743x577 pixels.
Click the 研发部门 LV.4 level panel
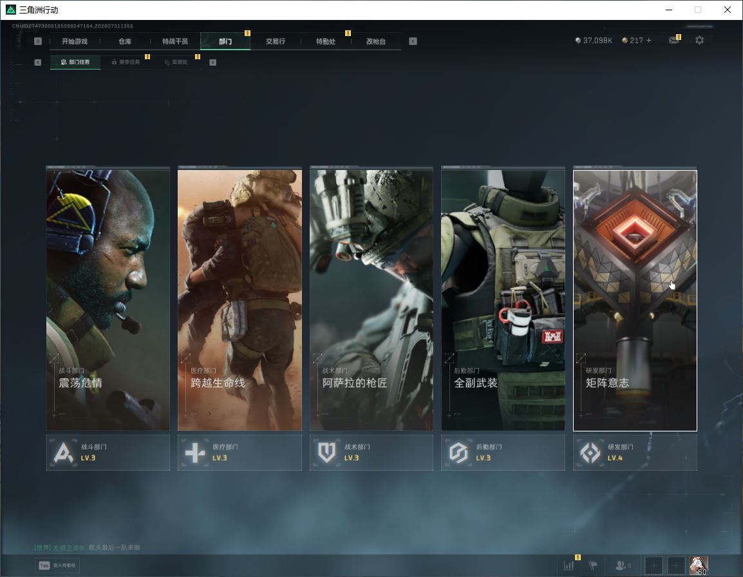pyautogui.click(x=635, y=453)
